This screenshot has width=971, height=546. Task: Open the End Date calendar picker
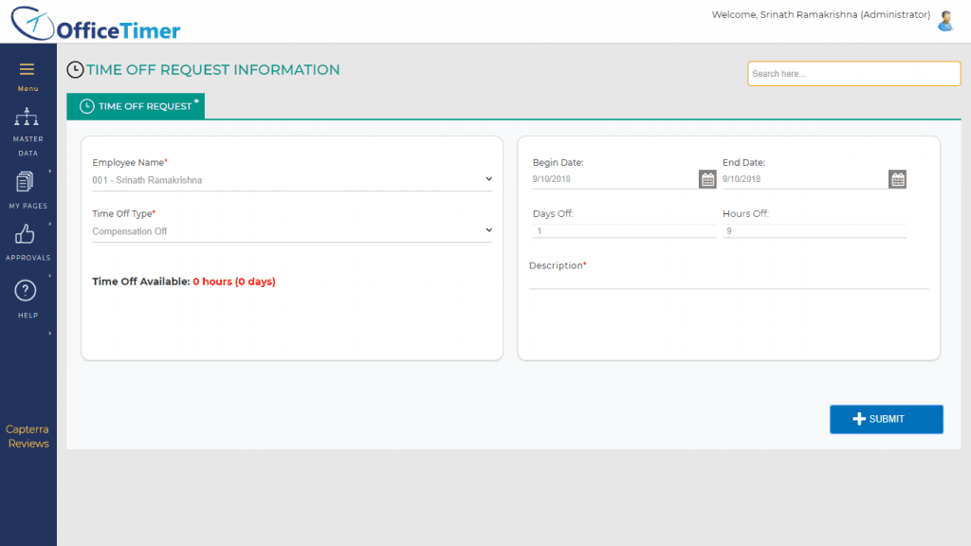(897, 179)
